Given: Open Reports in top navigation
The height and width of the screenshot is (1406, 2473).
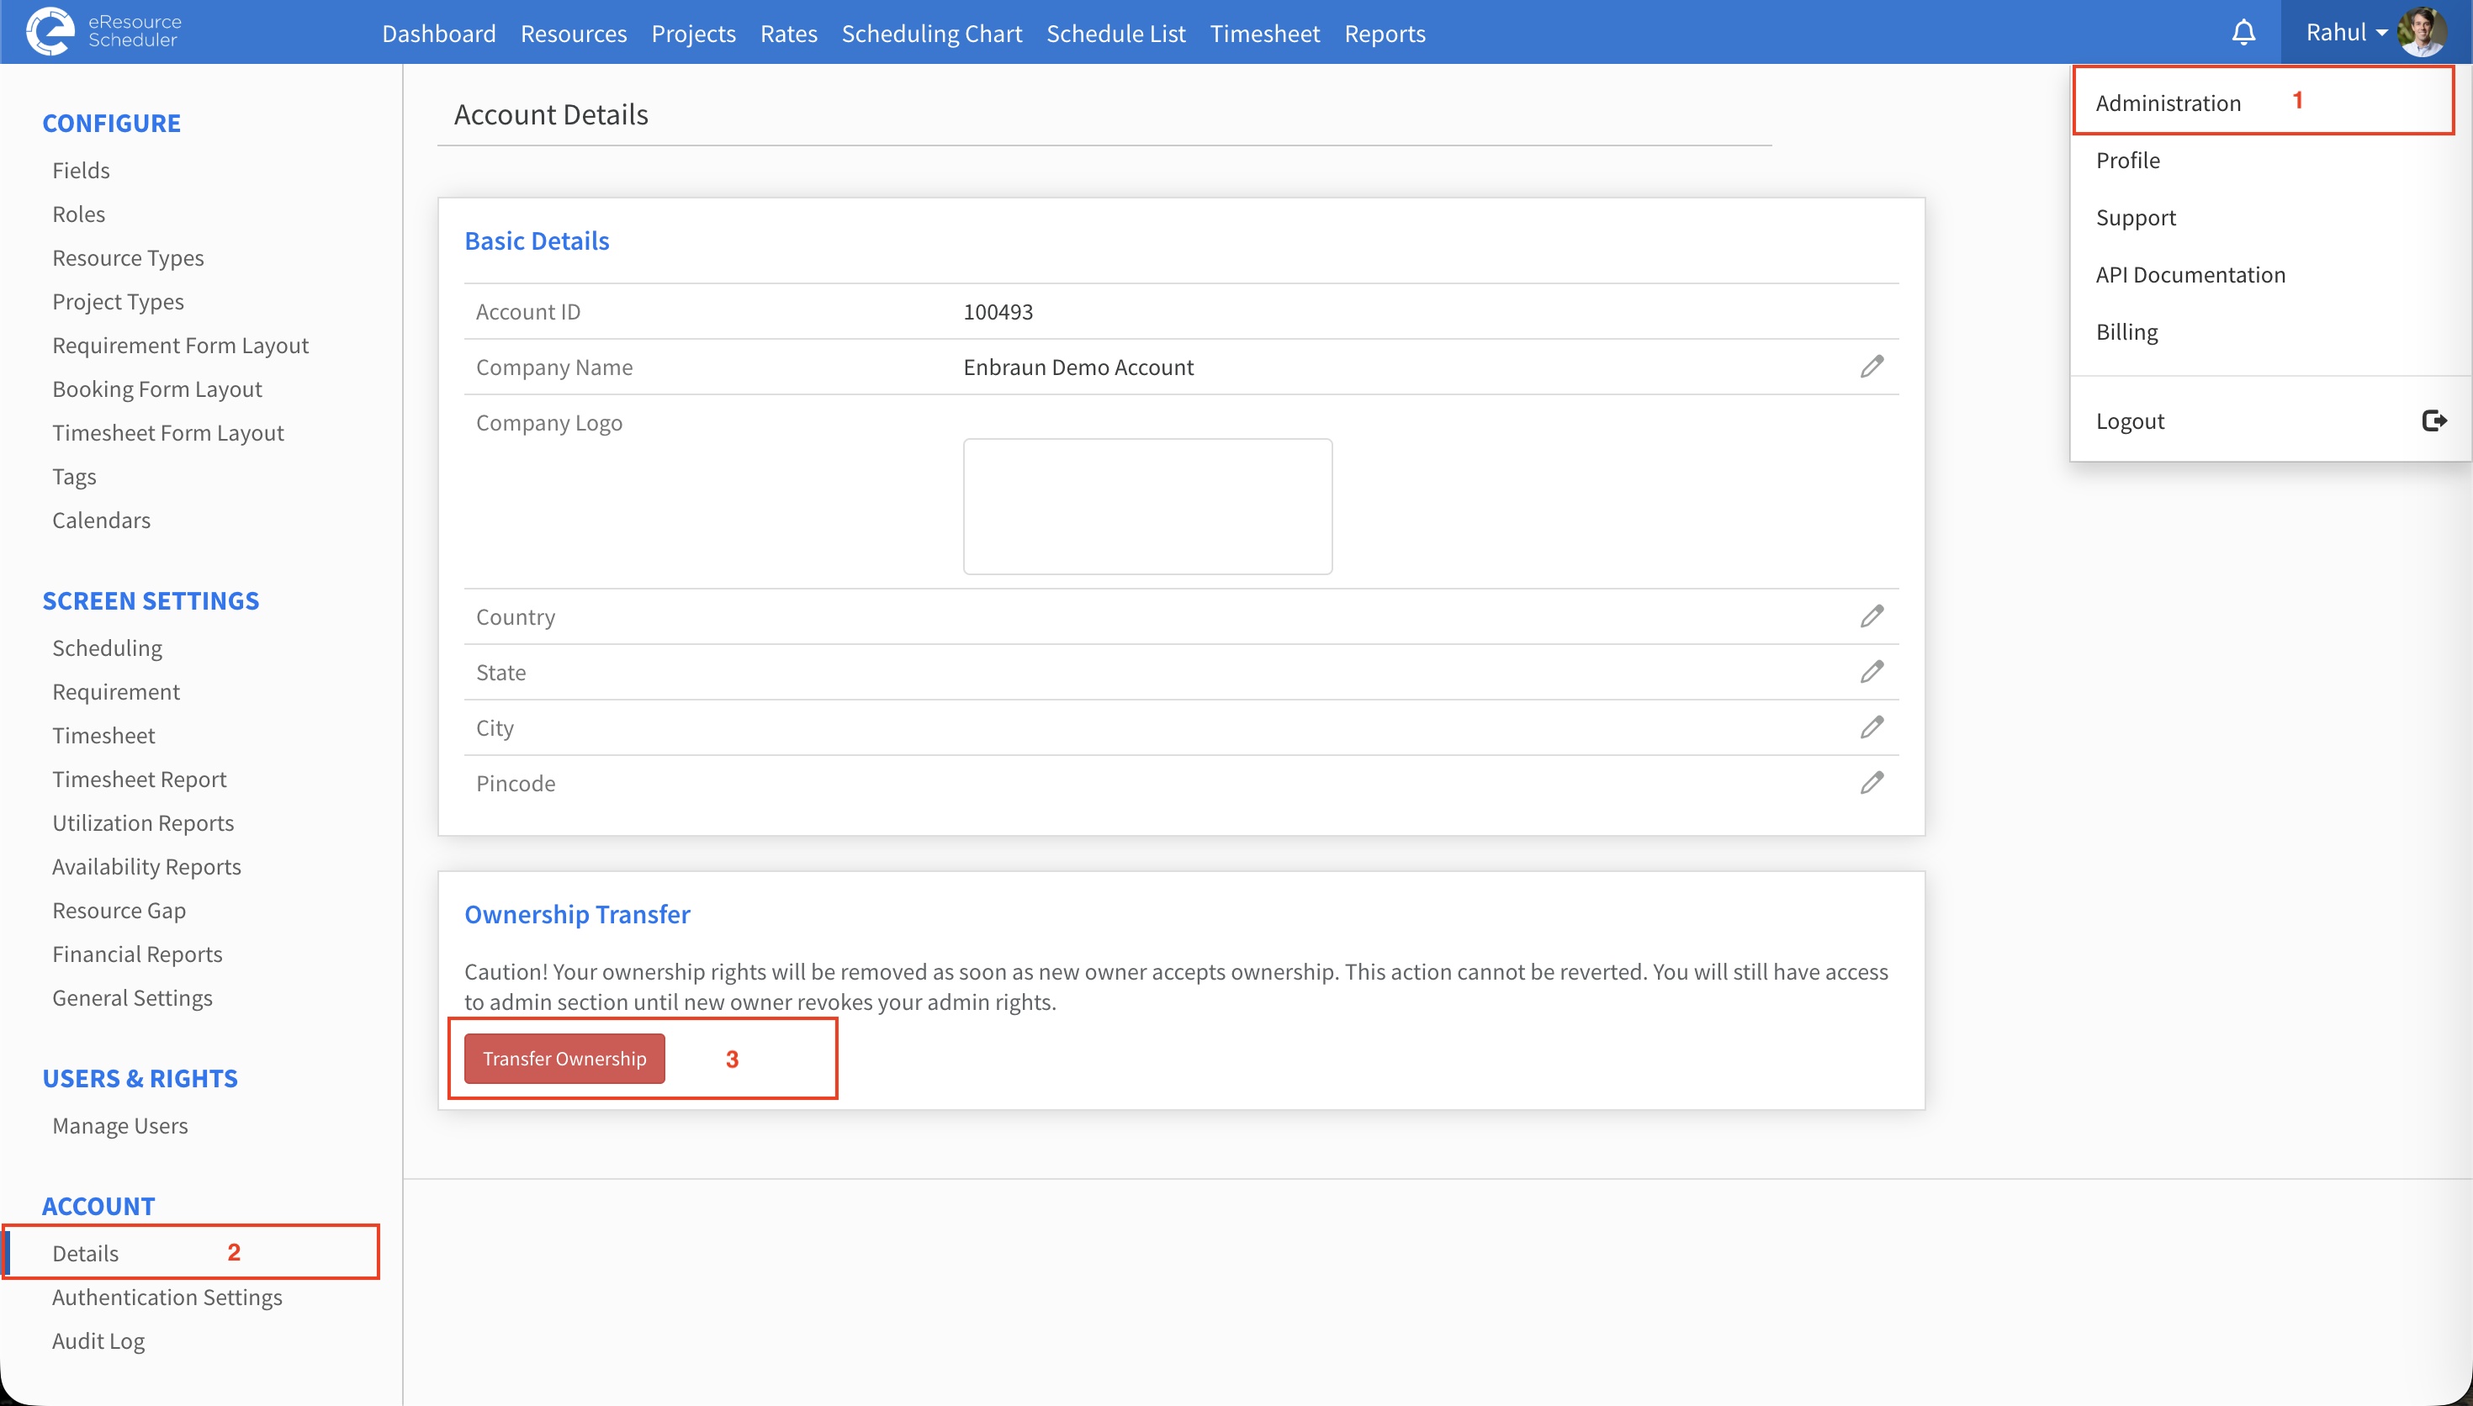Looking at the screenshot, I should pos(1384,34).
